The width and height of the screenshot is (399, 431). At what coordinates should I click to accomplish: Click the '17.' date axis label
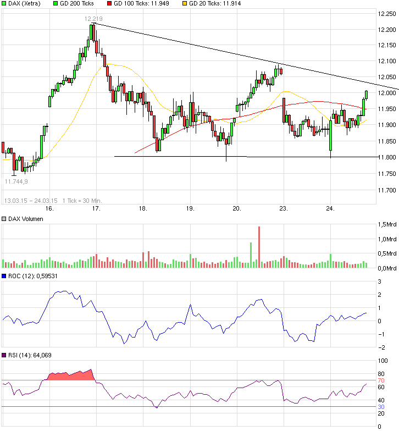click(x=96, y=209)
